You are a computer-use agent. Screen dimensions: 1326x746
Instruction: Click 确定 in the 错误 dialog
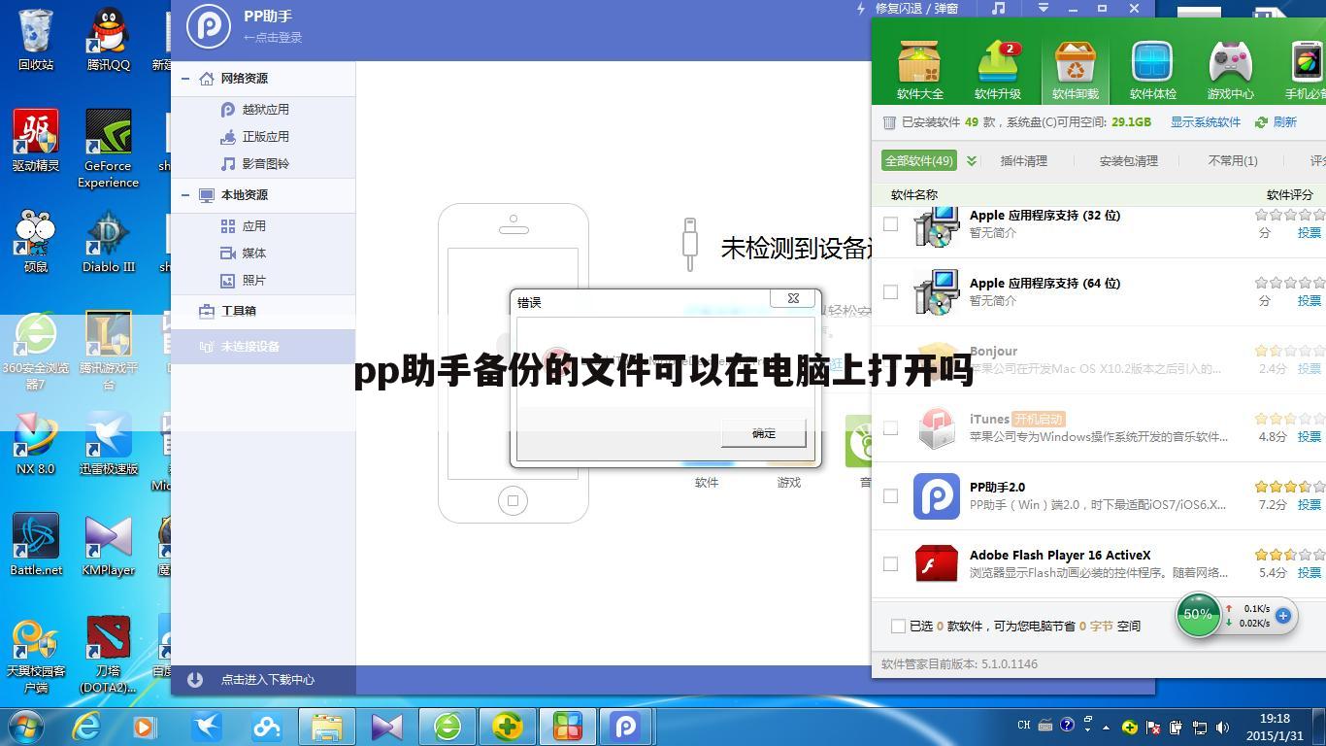point(764,433)
